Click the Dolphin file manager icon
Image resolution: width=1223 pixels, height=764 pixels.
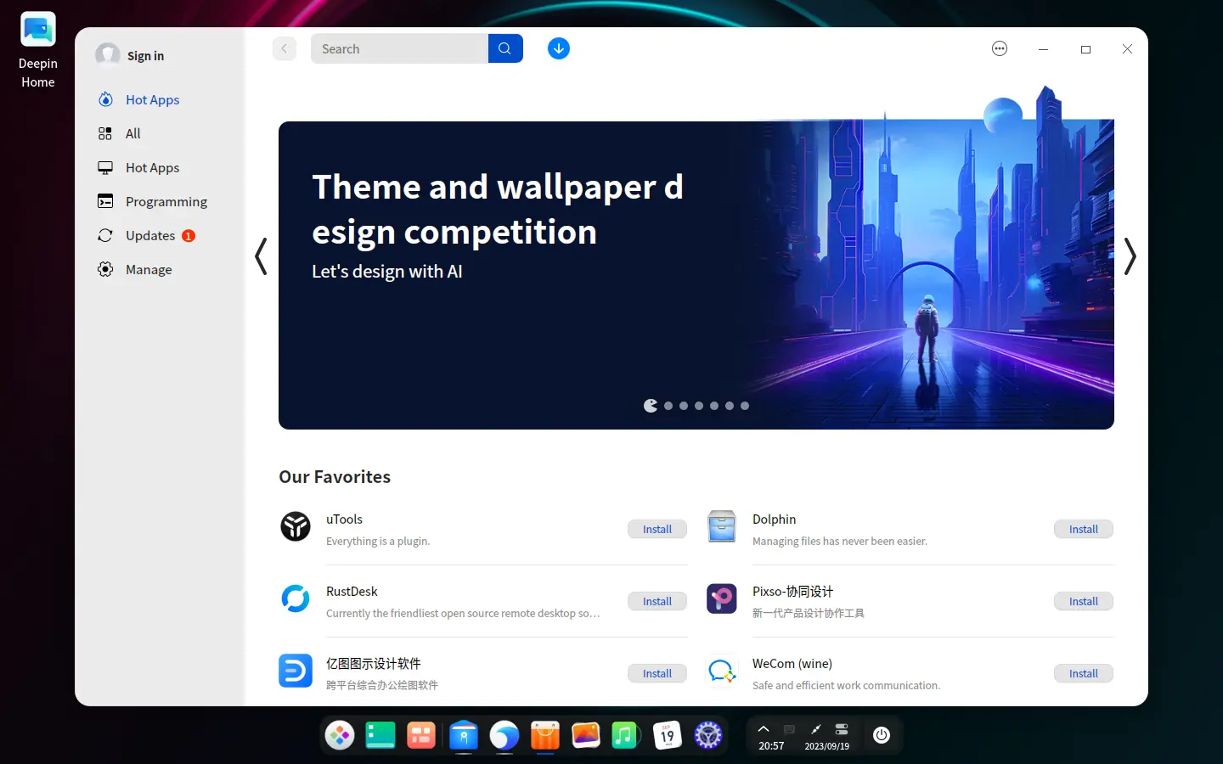tap(722, 526)
